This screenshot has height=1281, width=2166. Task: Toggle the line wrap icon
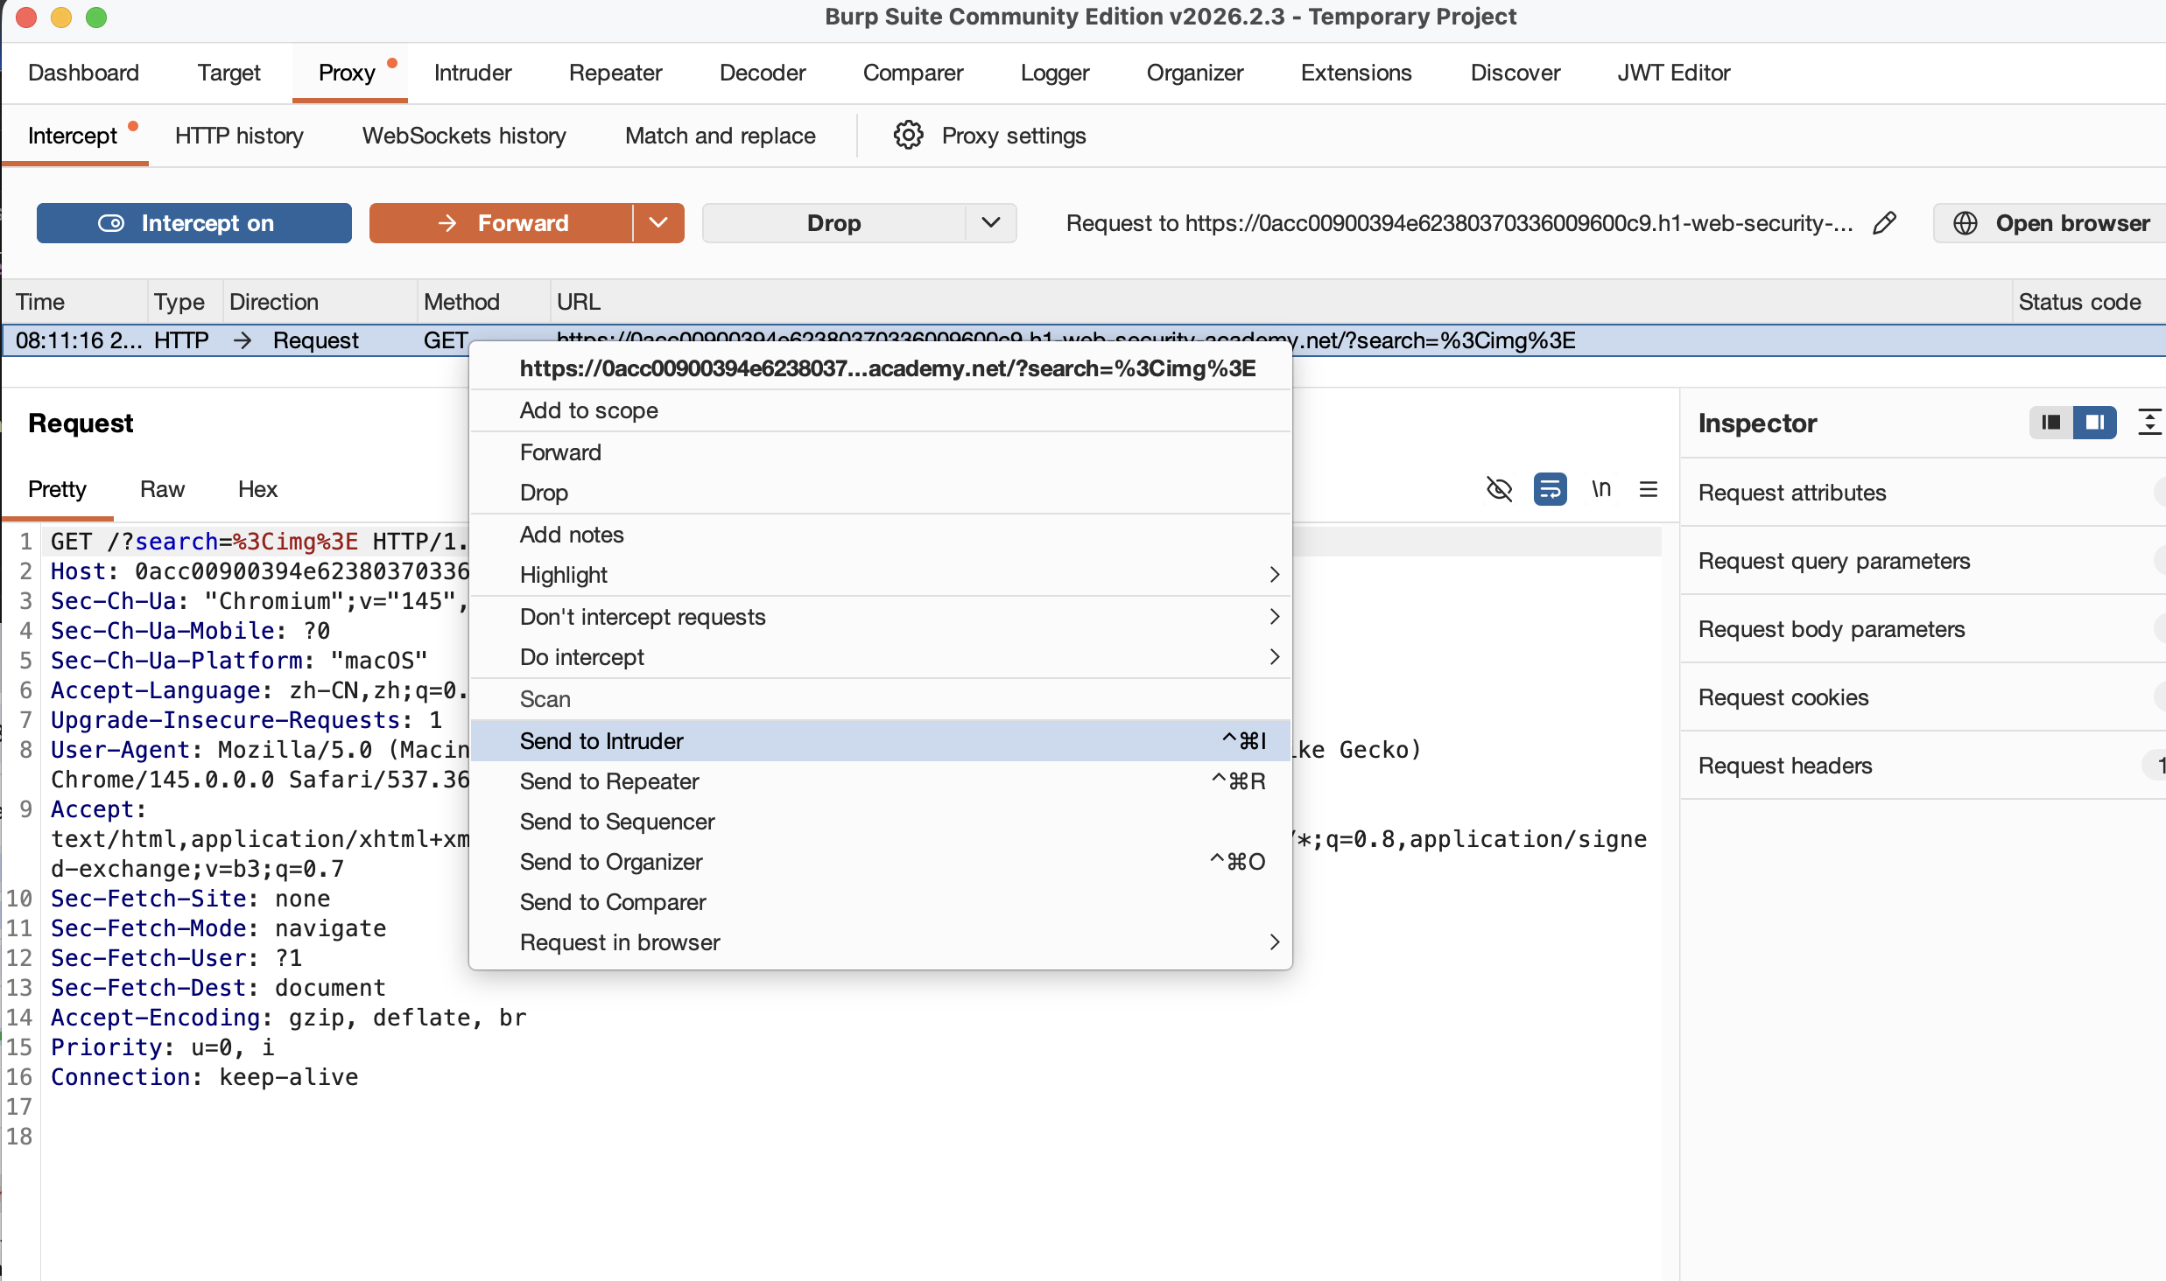pos(1550,488)
